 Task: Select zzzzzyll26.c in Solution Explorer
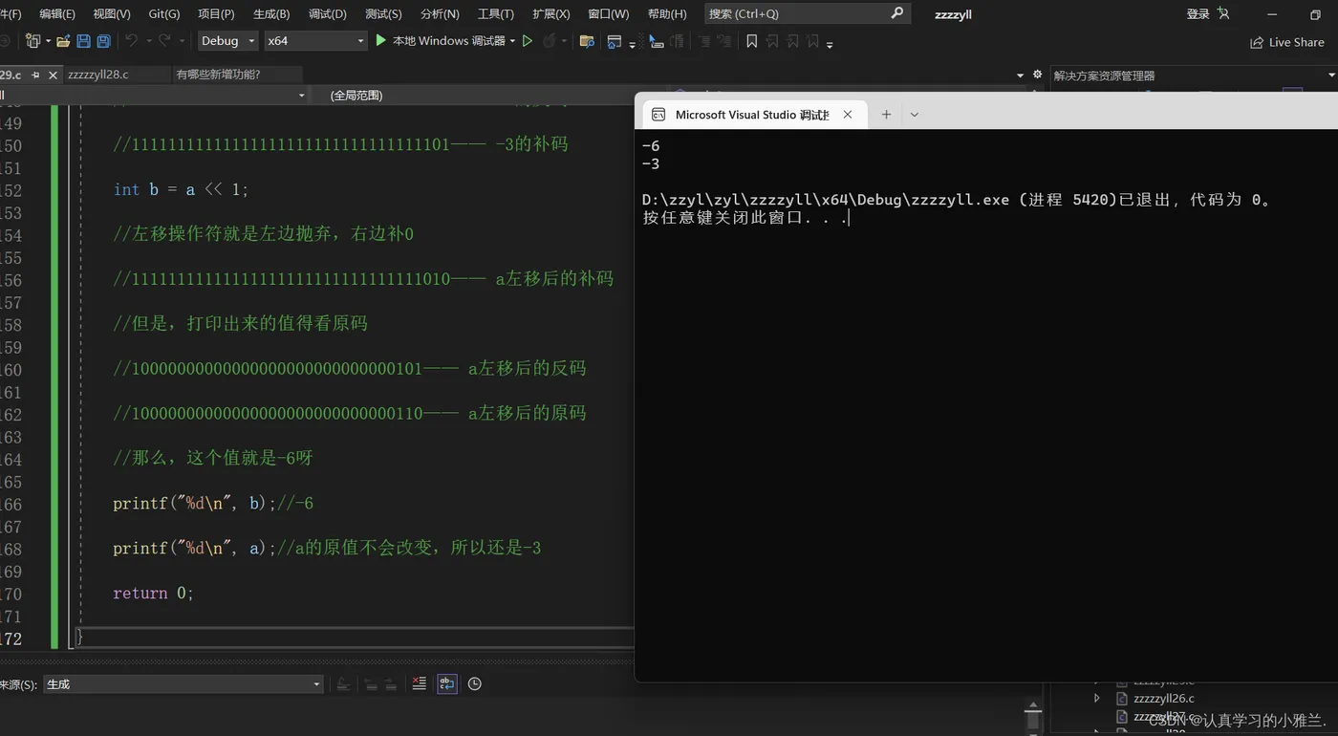click(1163, 699)
